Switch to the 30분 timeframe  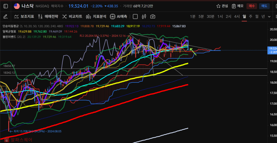coord(211,16)
